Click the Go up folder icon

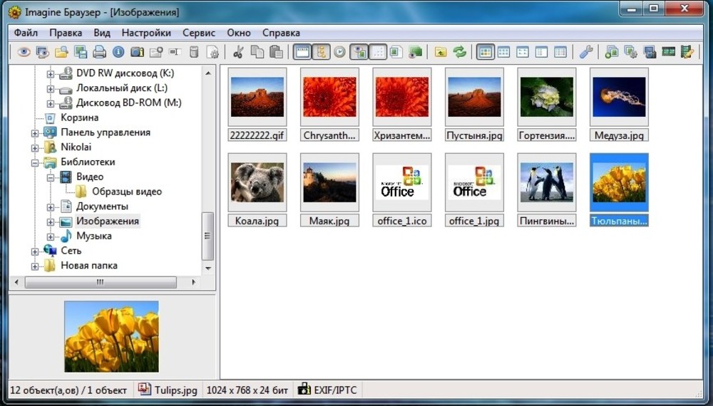tap(441, 52)
